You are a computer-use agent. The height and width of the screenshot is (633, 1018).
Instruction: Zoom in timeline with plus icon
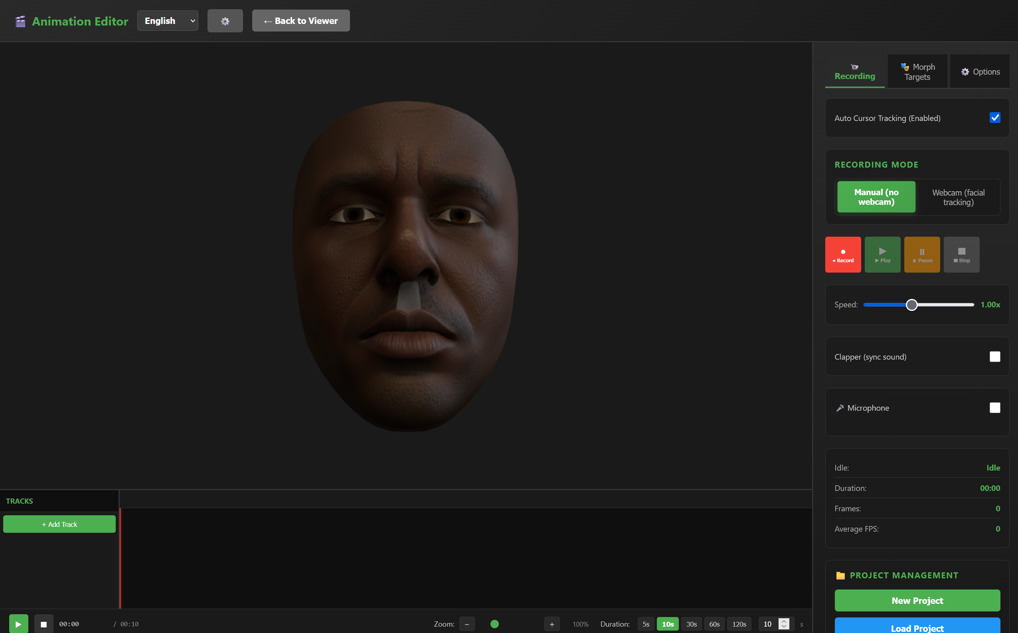pyautogui.click(x=551, y=624)
